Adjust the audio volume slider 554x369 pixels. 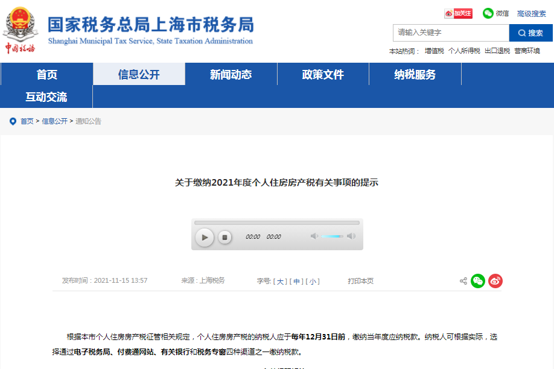332,236
